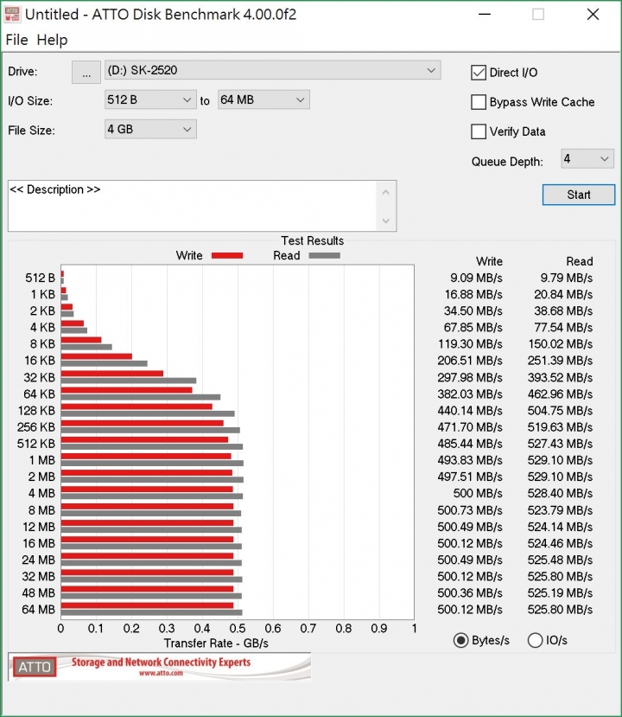This screenshot has height=717, width=622.
Task: Click the Write column header in results
Action: 489,261
